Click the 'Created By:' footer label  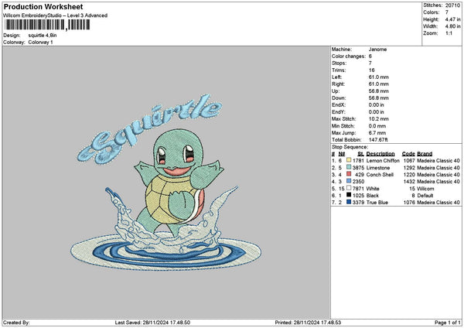pos(16,323)
